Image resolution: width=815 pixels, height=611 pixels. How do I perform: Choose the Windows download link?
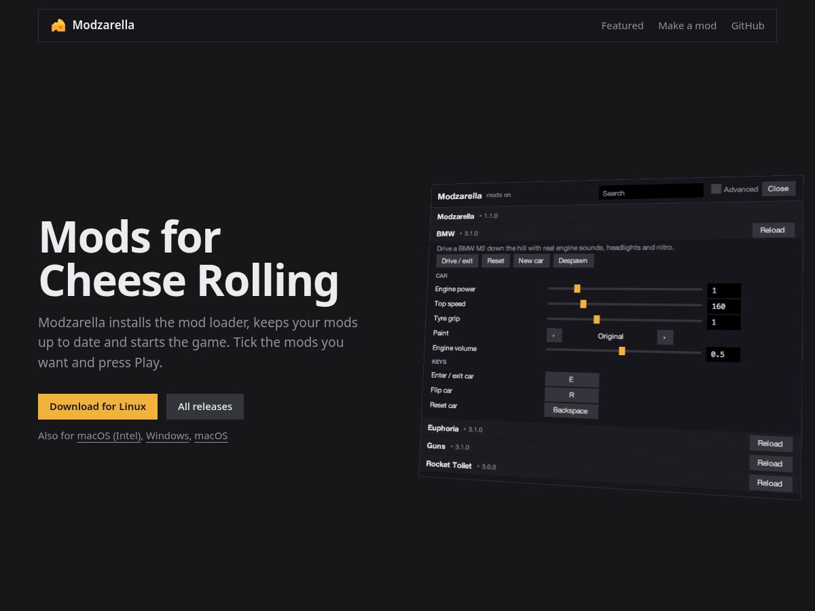coord(167,436)
